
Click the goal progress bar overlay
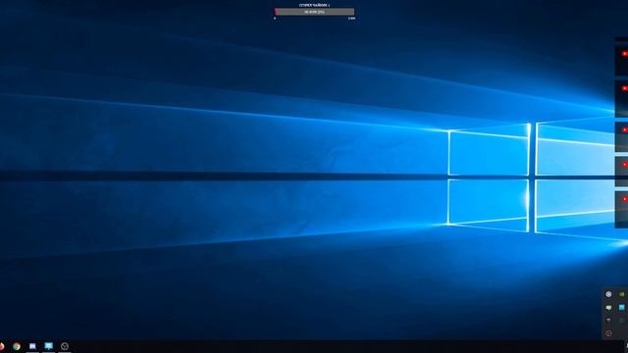point(314,12)
